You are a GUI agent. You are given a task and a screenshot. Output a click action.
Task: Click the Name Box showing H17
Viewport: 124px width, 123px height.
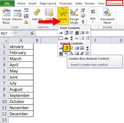(x=6, y=33)
